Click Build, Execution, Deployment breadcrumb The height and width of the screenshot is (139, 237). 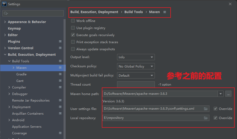tap(94, 12)
